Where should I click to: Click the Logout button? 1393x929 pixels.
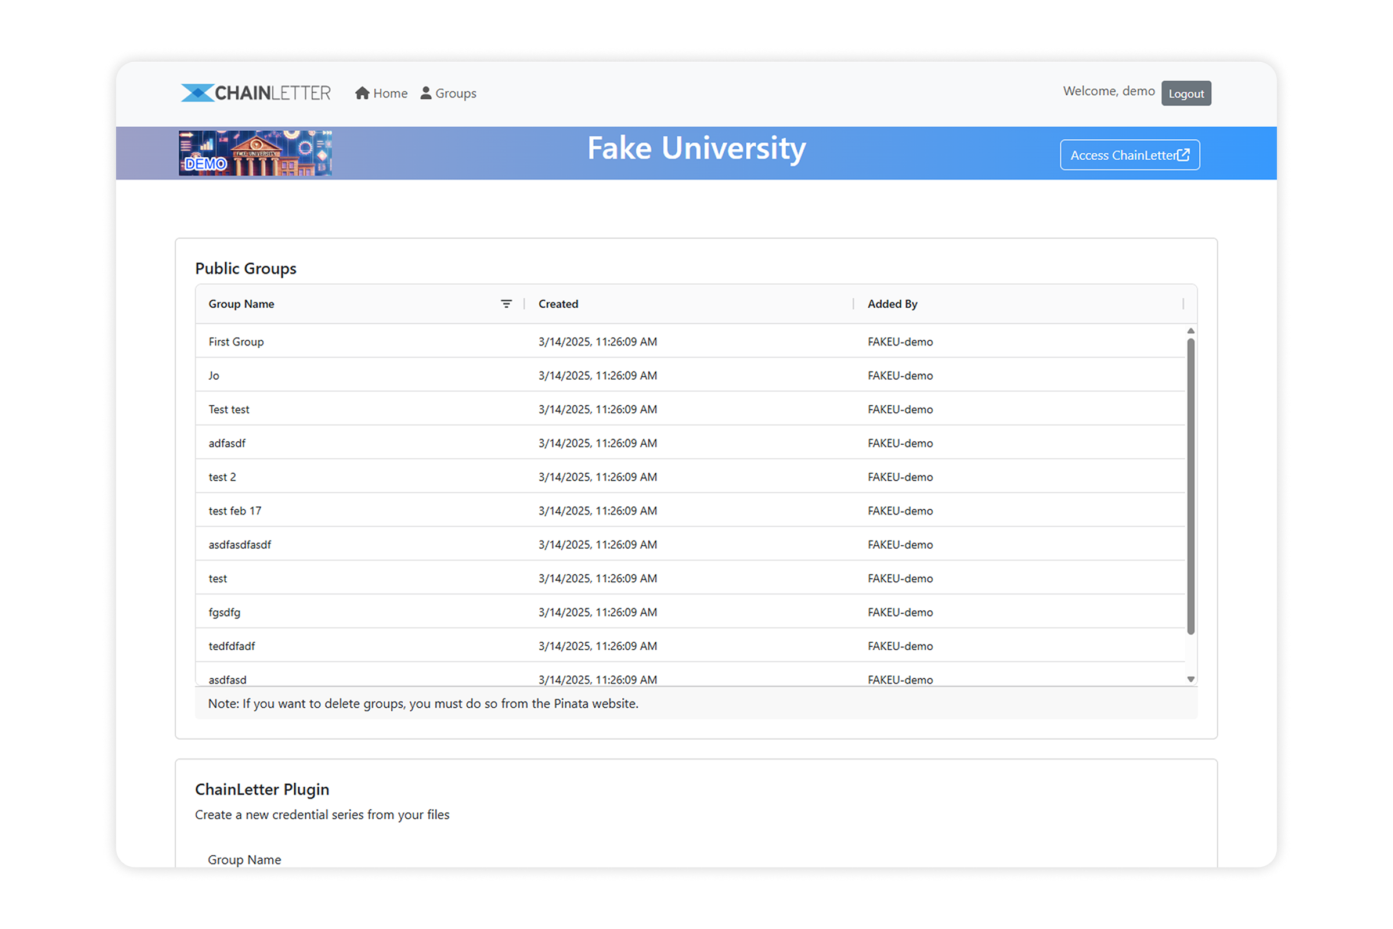point(1186,93)
